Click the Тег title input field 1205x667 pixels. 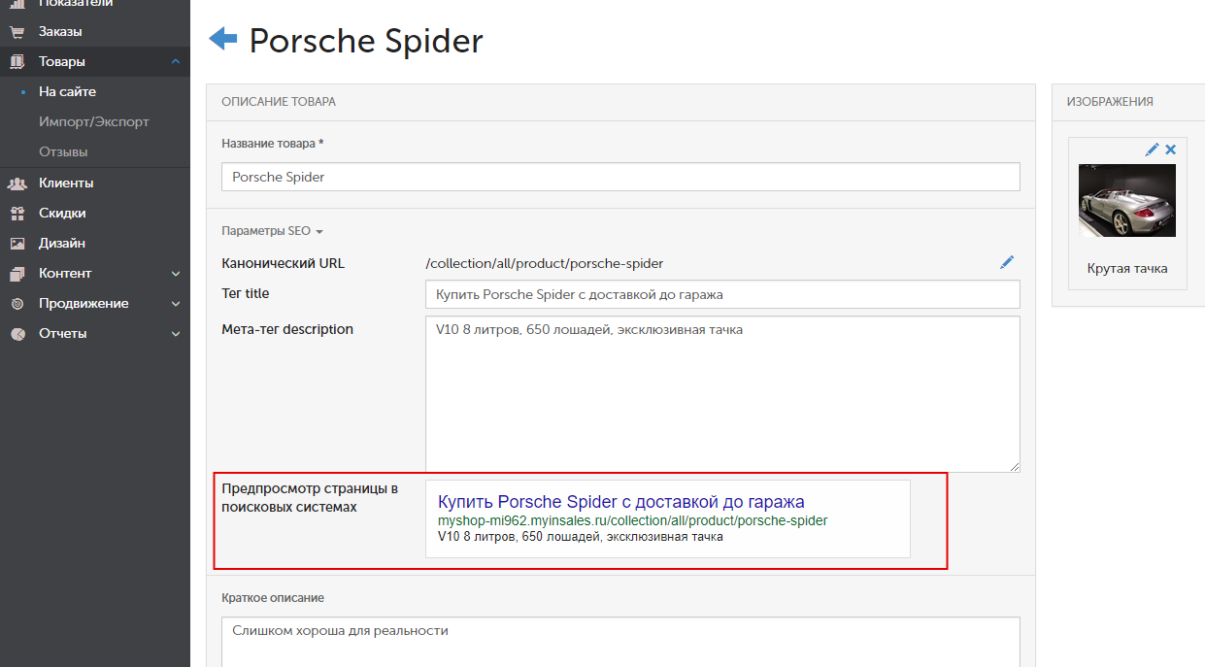pyautogui.click(x=722, y=294)
